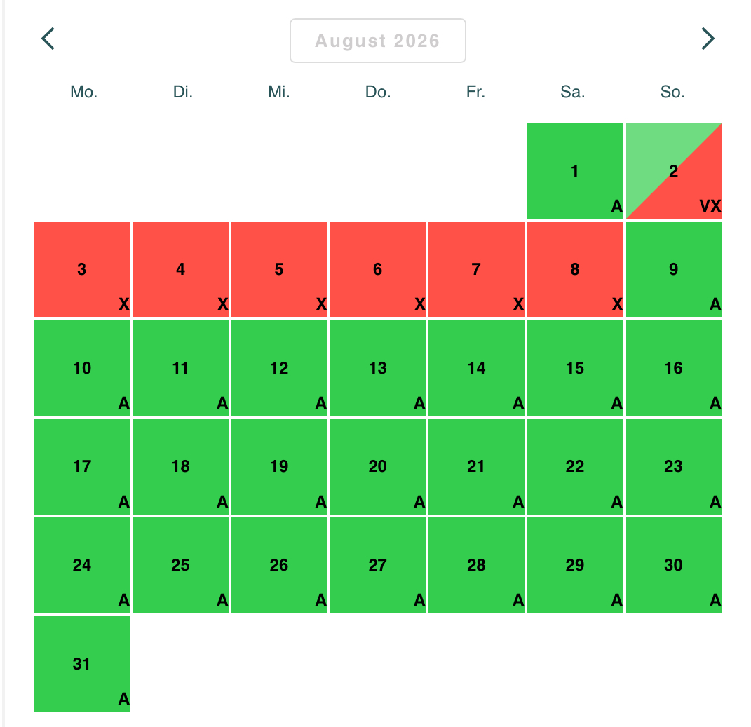Screen dimensions: 751x727
Task: Pick Thursday August 27
Action: coord(377,565)
